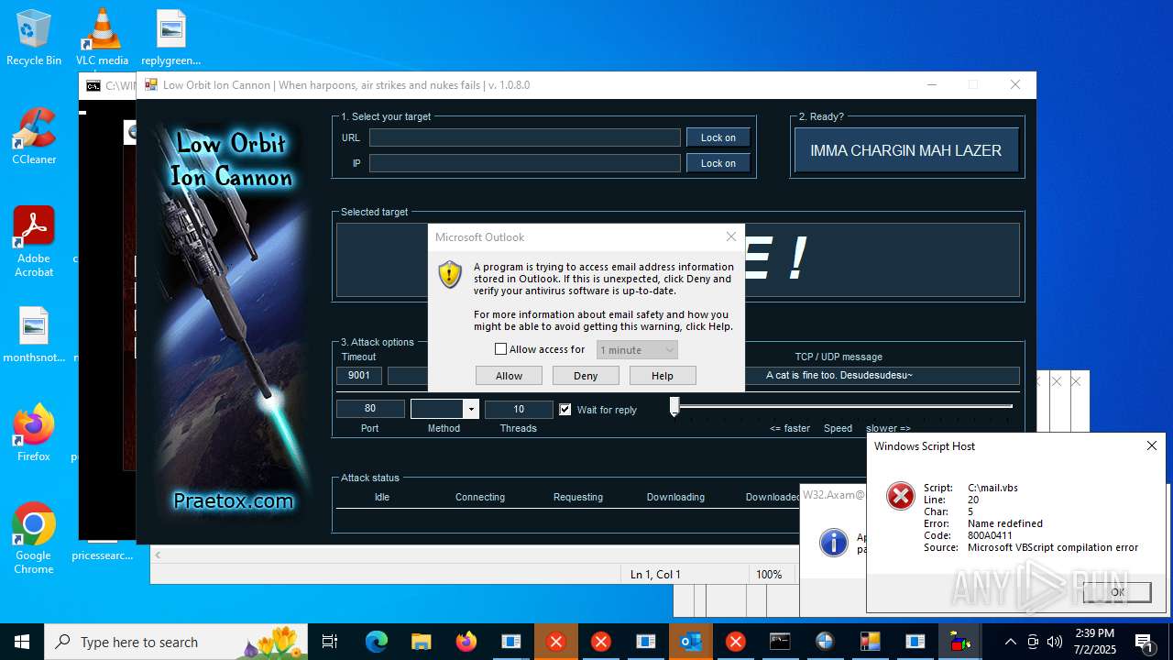Image resolution: width=1173 pixels, height=660 pixels.
Task: Click the Notepad horizontal scrollbar left arrow
Action: click(x=157, y=555)
